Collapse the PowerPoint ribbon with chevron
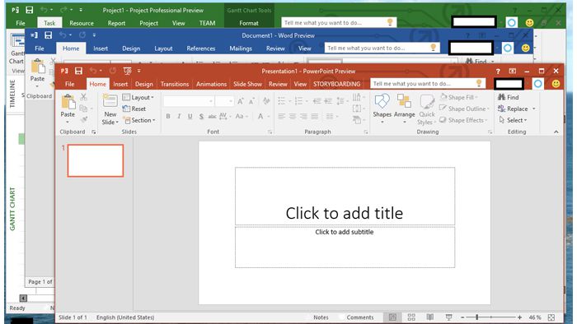 (556, 132)
